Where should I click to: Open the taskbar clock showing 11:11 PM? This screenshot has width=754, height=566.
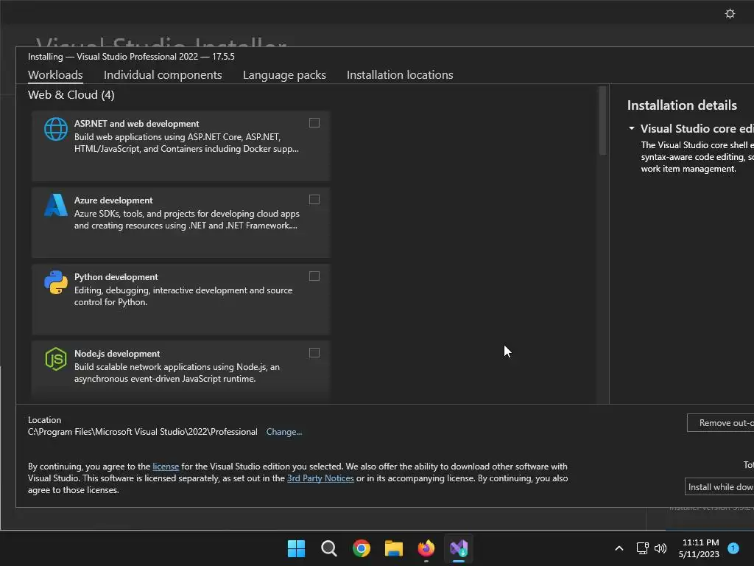click(x=699, y=548)
